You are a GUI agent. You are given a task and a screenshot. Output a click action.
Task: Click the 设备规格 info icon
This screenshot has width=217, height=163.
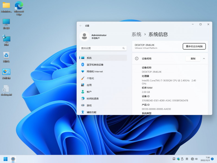[x=137, y=58]
